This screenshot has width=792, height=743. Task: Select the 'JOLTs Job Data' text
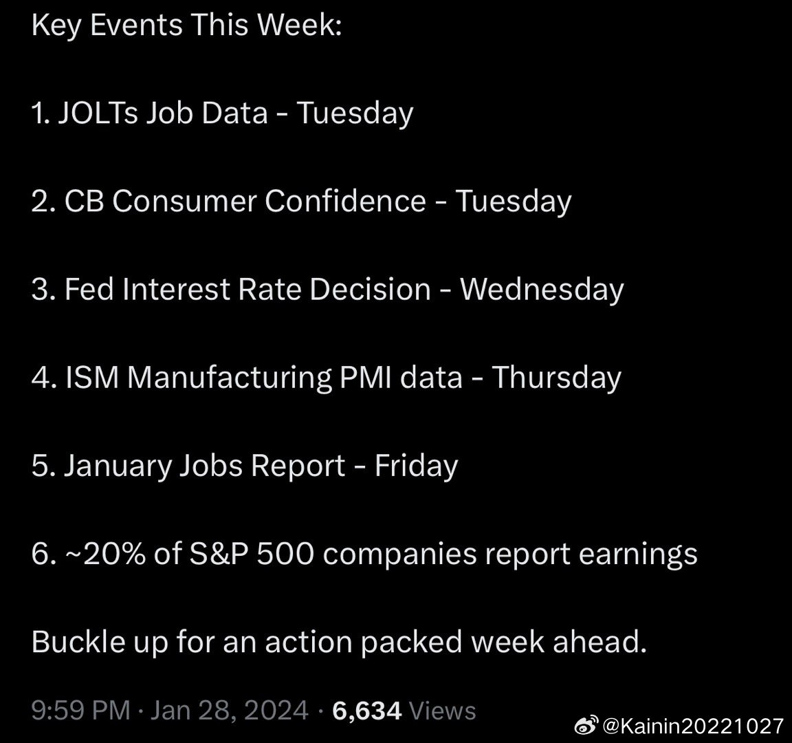click(163, 112)
